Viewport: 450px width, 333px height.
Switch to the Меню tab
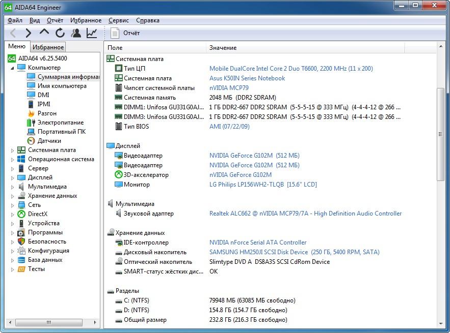pos(17,46)
